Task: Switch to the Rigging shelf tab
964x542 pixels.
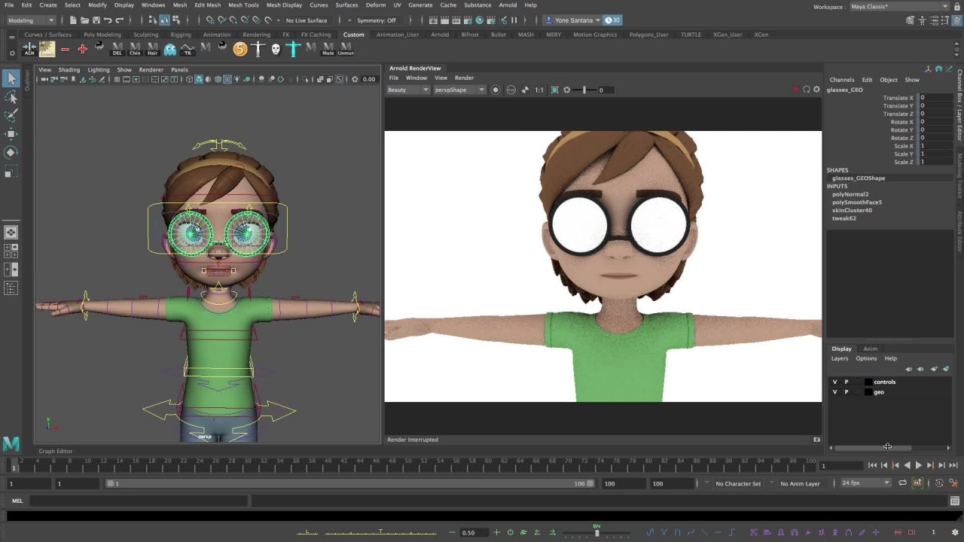Action: pos(181,35)
